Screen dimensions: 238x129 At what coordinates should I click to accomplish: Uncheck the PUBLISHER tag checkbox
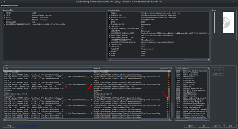109,49
